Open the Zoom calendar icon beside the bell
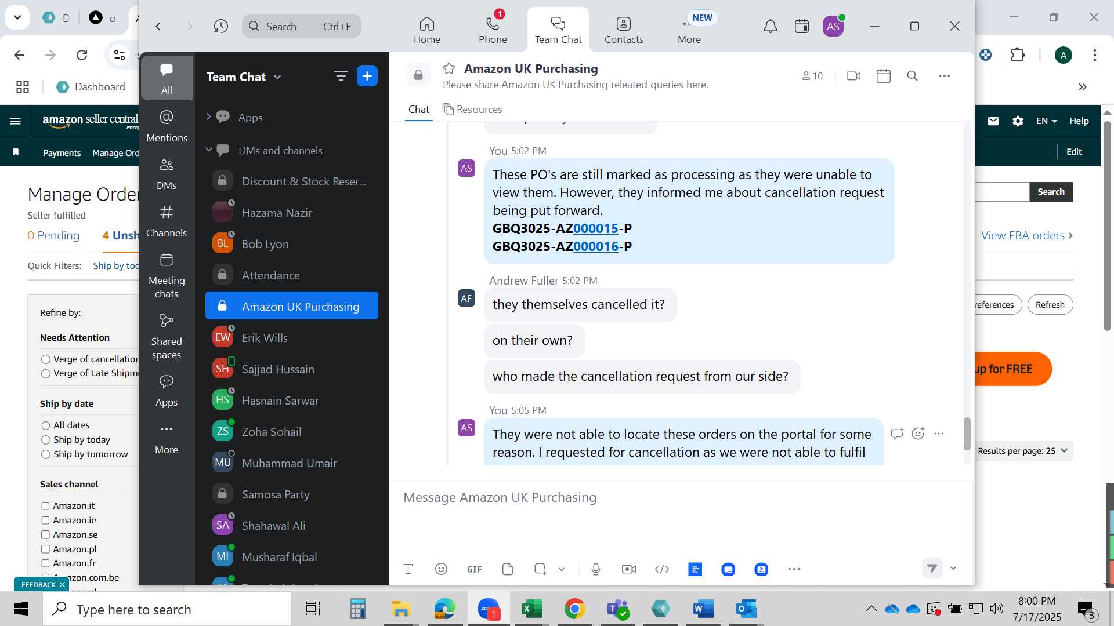 coord(801,26)
